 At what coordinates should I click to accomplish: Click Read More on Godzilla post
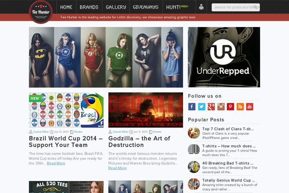click(x=118, y=168)
